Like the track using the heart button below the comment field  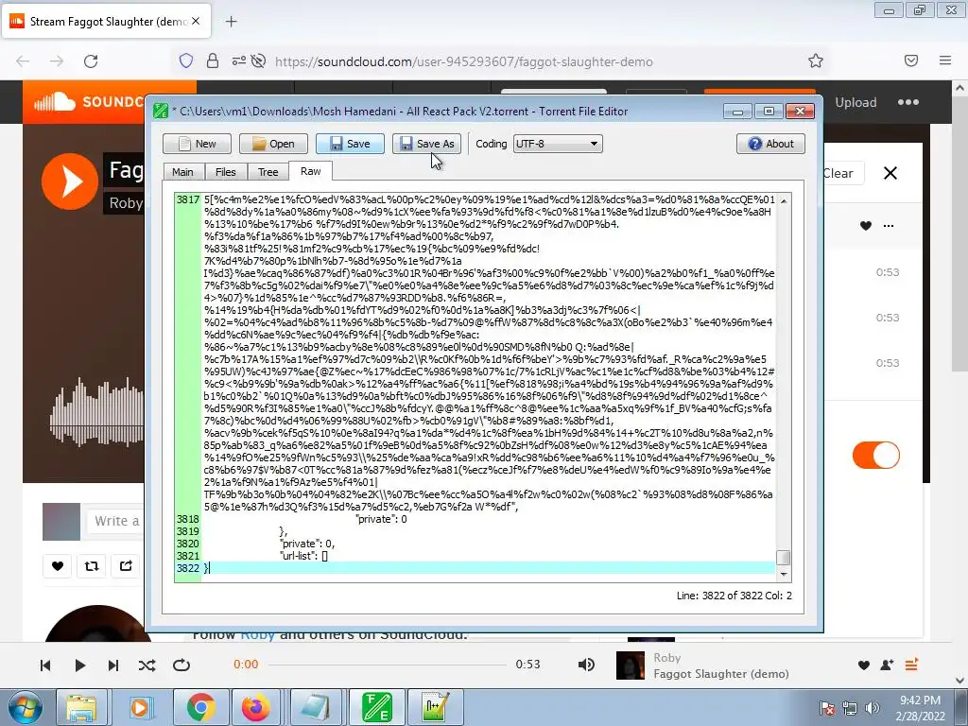(x=58, y=565)
